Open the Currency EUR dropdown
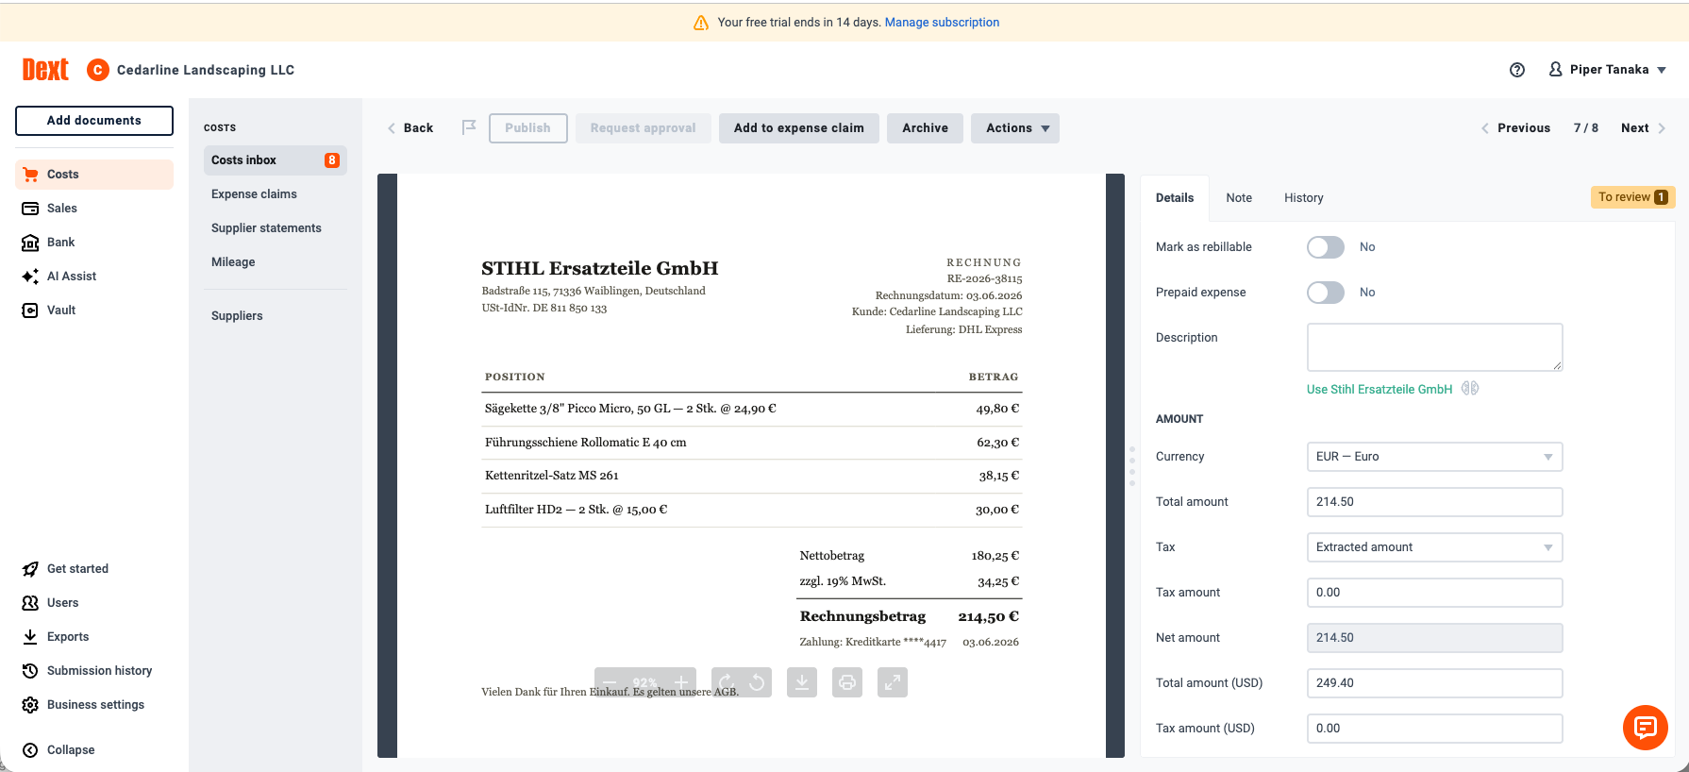 coord(1434,457)
